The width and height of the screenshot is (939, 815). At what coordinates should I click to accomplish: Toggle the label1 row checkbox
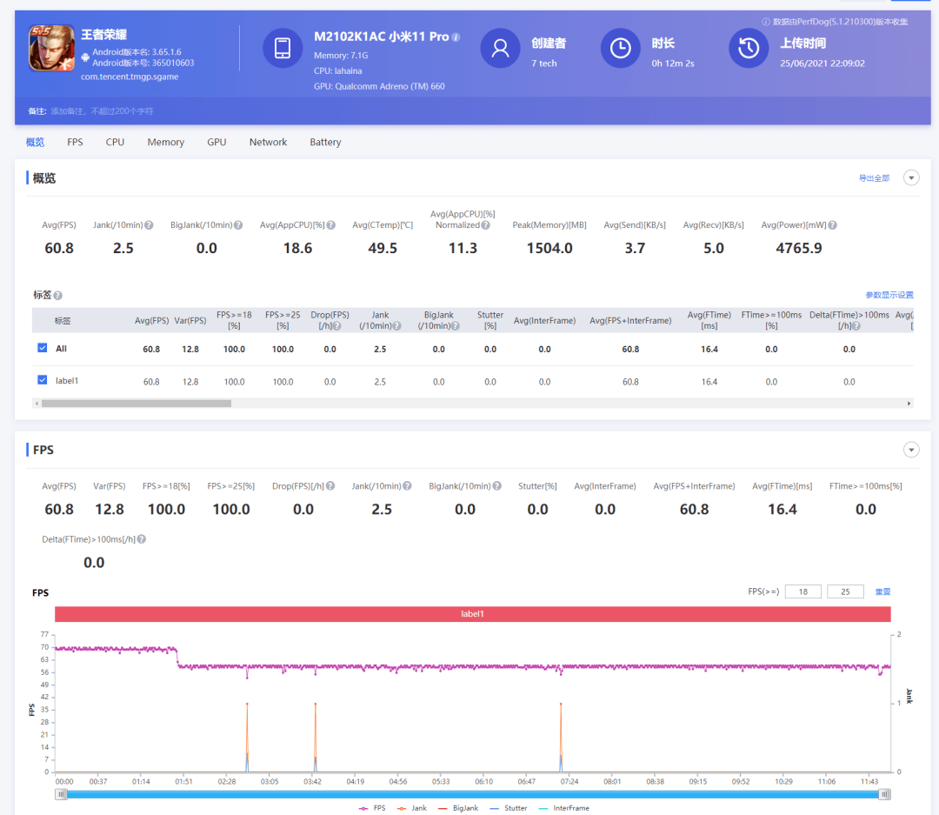(43, 380)
